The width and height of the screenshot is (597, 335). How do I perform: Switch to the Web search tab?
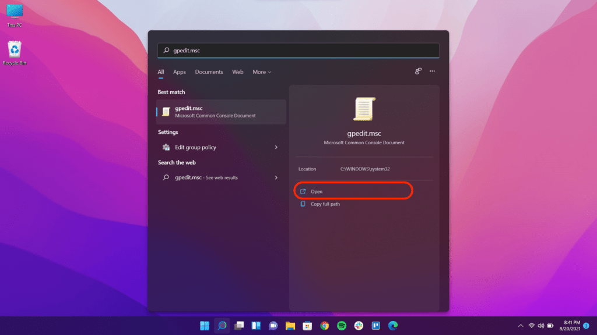238,72
